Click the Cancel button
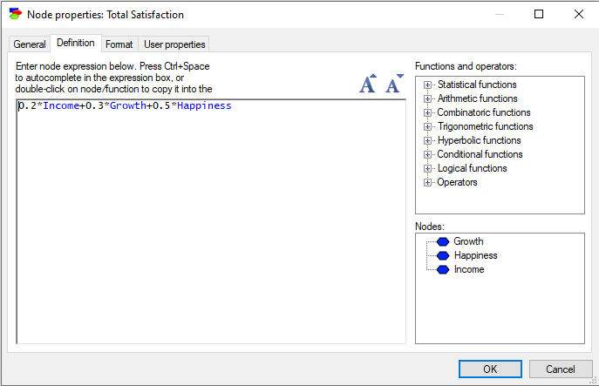This screenshot has width=599, height=386. [x=561, y=369]
